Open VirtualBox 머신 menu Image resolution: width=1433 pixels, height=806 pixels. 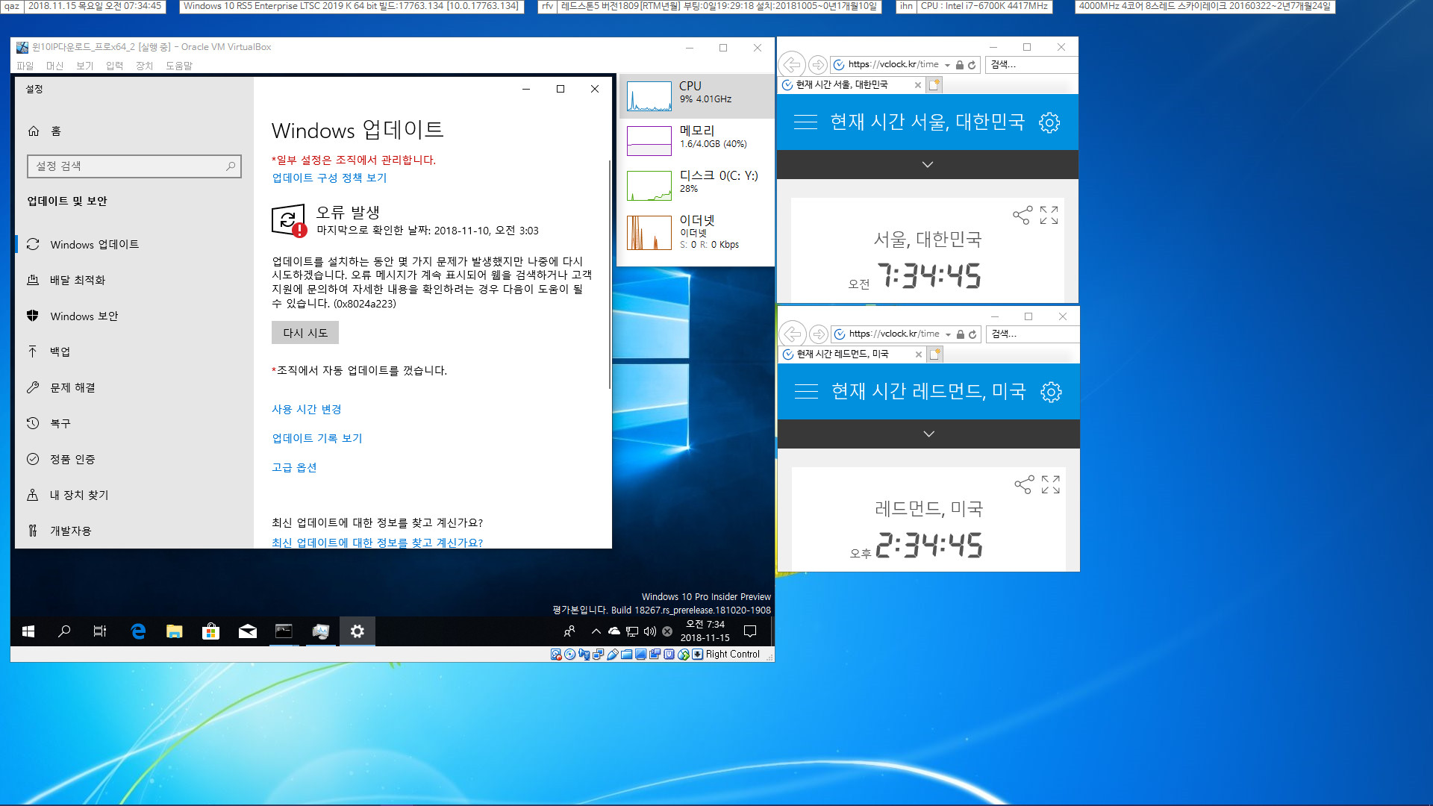tap(54, 66)
